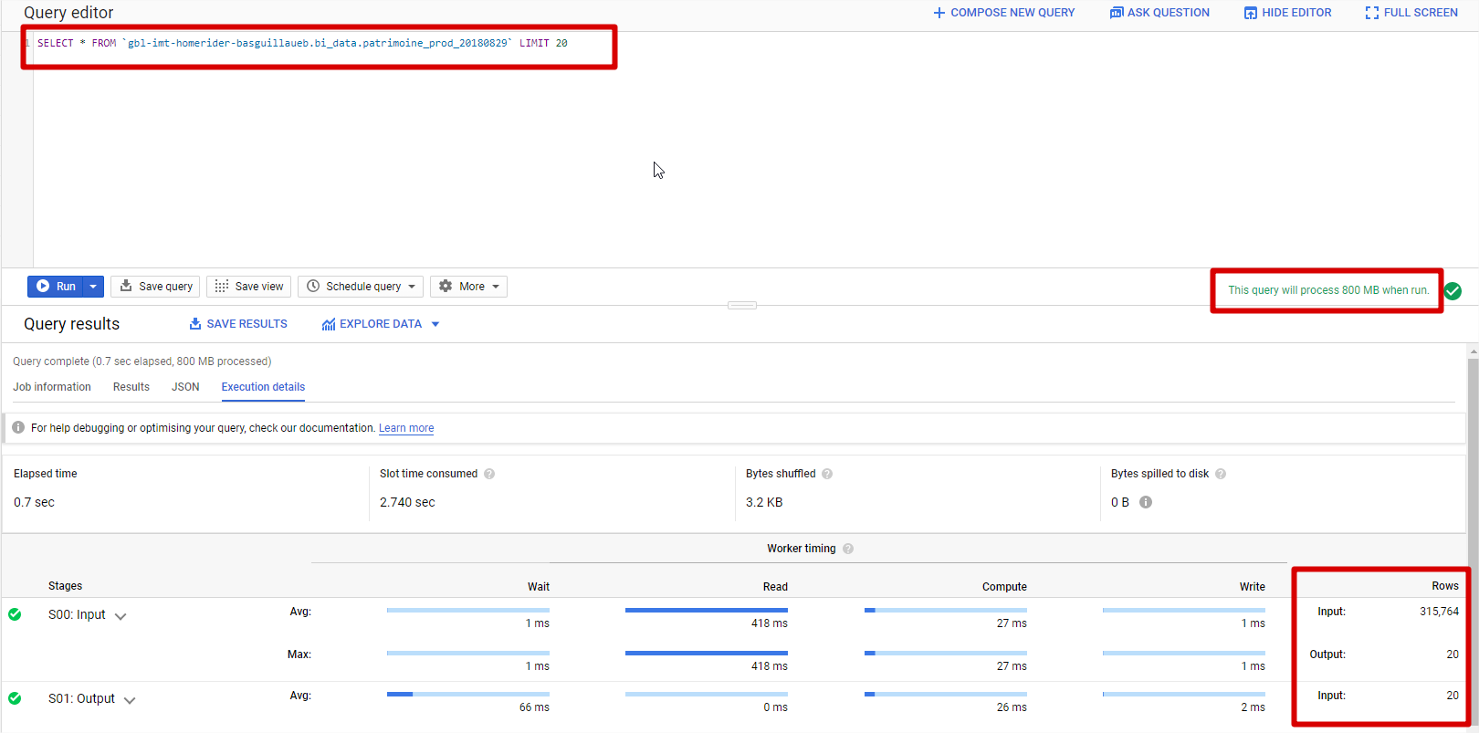The height and width of the screenshot is (733, 1479).
Task: Open the Ask Question feature
Action: coord(1159,13)
